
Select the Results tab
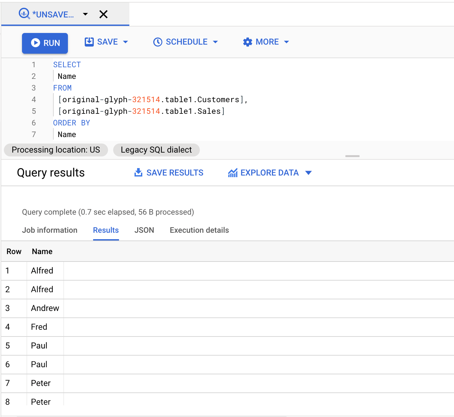(x=106, y=230)
